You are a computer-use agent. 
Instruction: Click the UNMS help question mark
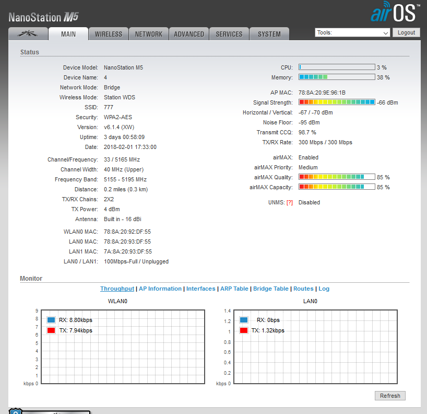290,203
